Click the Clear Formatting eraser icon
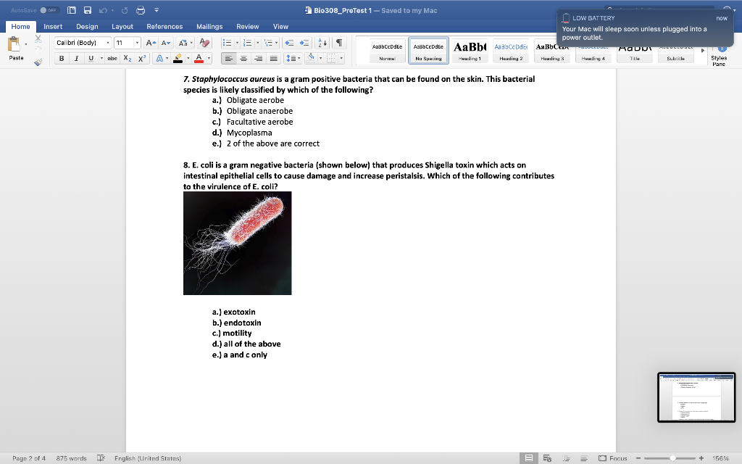742x464 pixels. pos(204,43)
